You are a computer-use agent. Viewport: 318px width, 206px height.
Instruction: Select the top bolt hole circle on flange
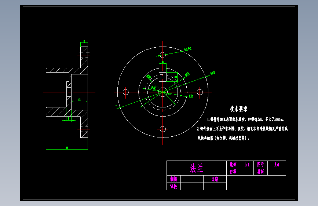162,55
